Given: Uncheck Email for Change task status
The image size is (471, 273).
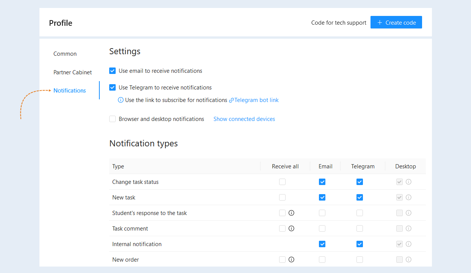Looking at the screenshot, I should click(x=322, y=182).
